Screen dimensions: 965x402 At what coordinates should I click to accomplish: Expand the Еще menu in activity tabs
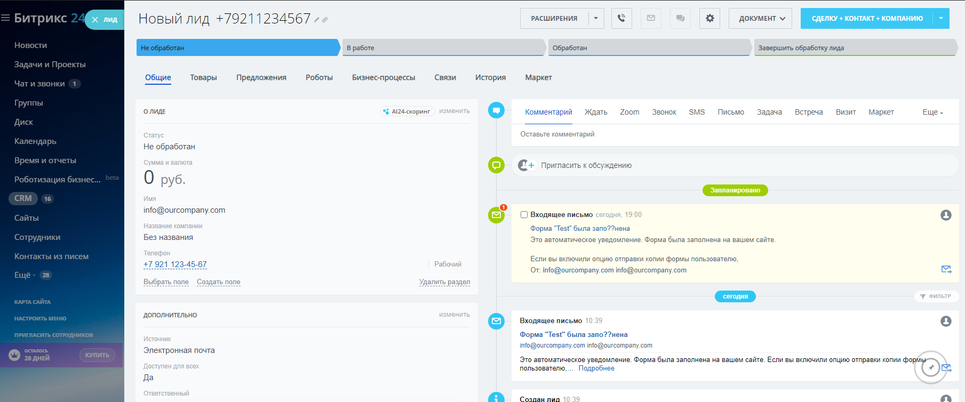click(x=932, y=112)
